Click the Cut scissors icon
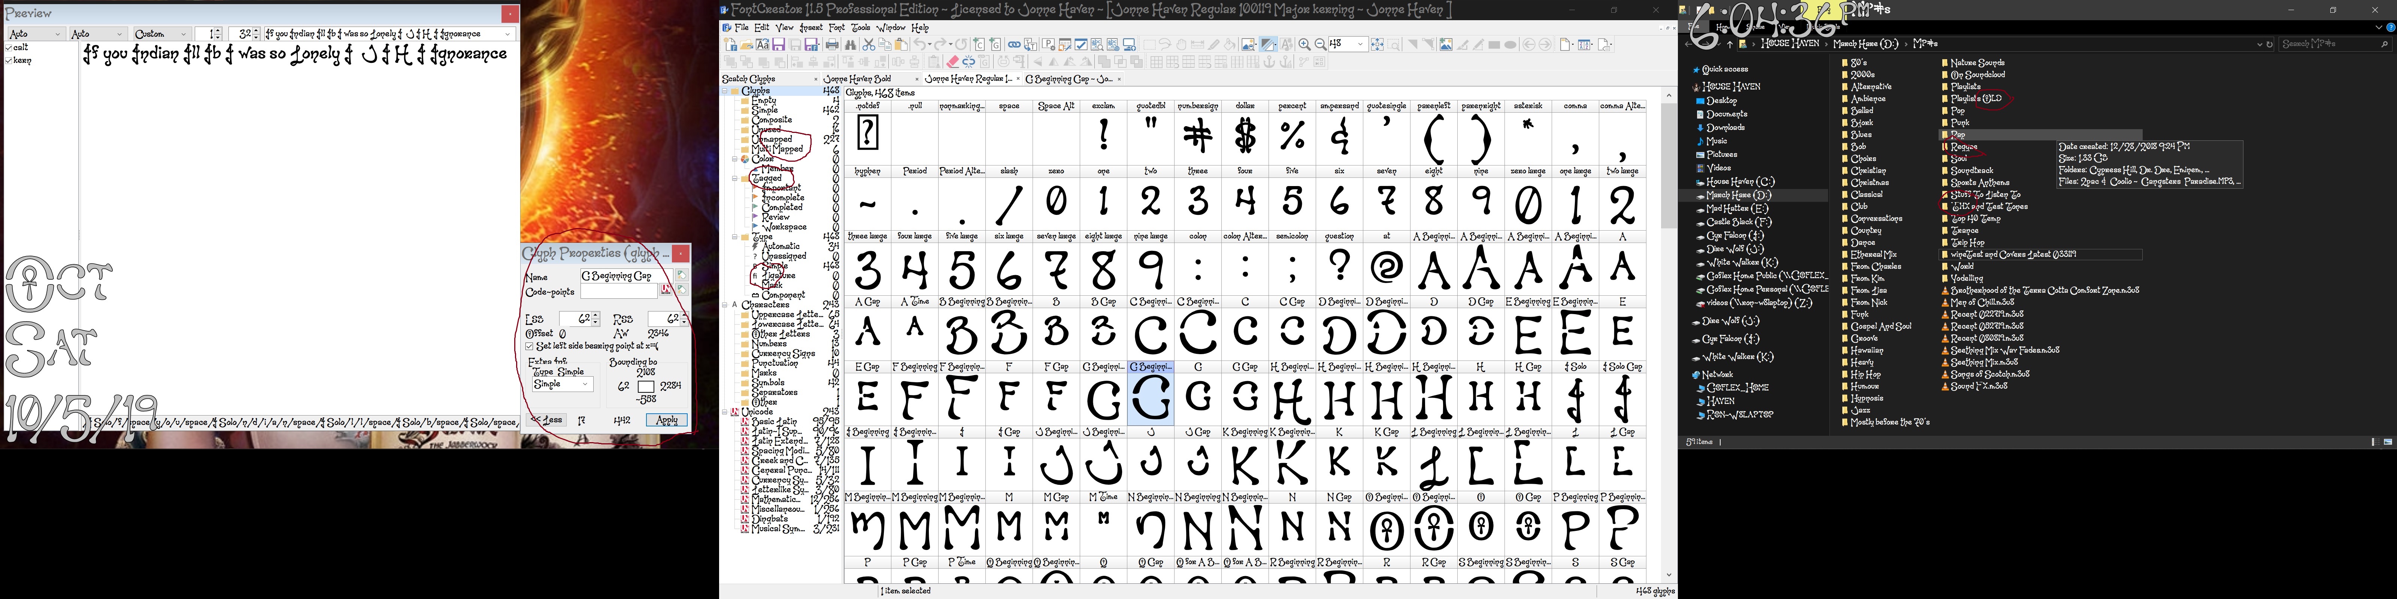Viewport: 2397px width, 599px height. (x=869, y=45)
